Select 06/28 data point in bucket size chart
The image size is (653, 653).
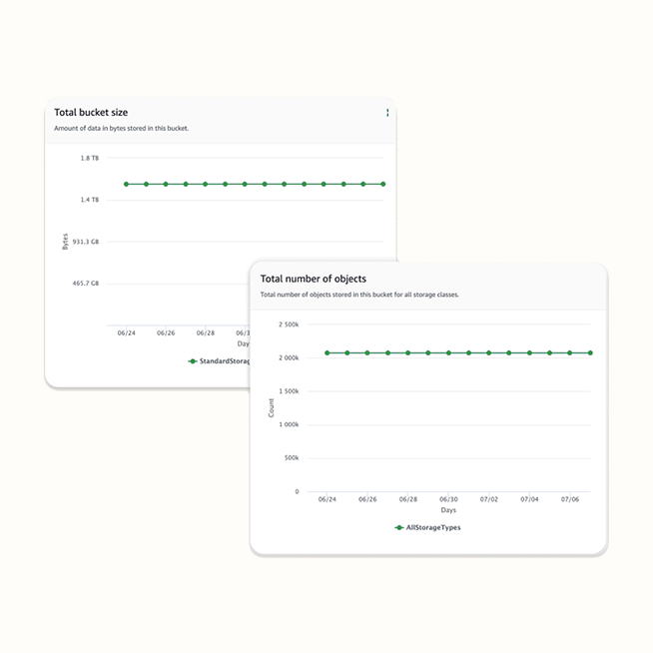click(x=205, y=184)
